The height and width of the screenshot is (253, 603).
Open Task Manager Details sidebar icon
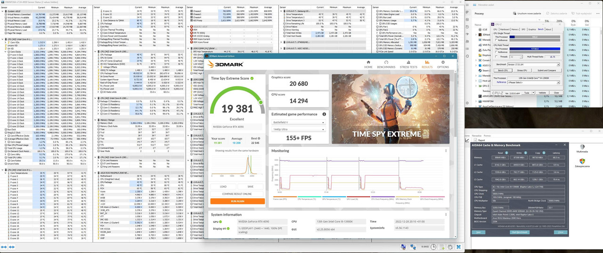pos(467,49)
